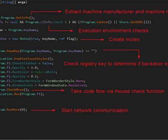Click 'Opacity' on the line set to 1.0

coord(19,68)
